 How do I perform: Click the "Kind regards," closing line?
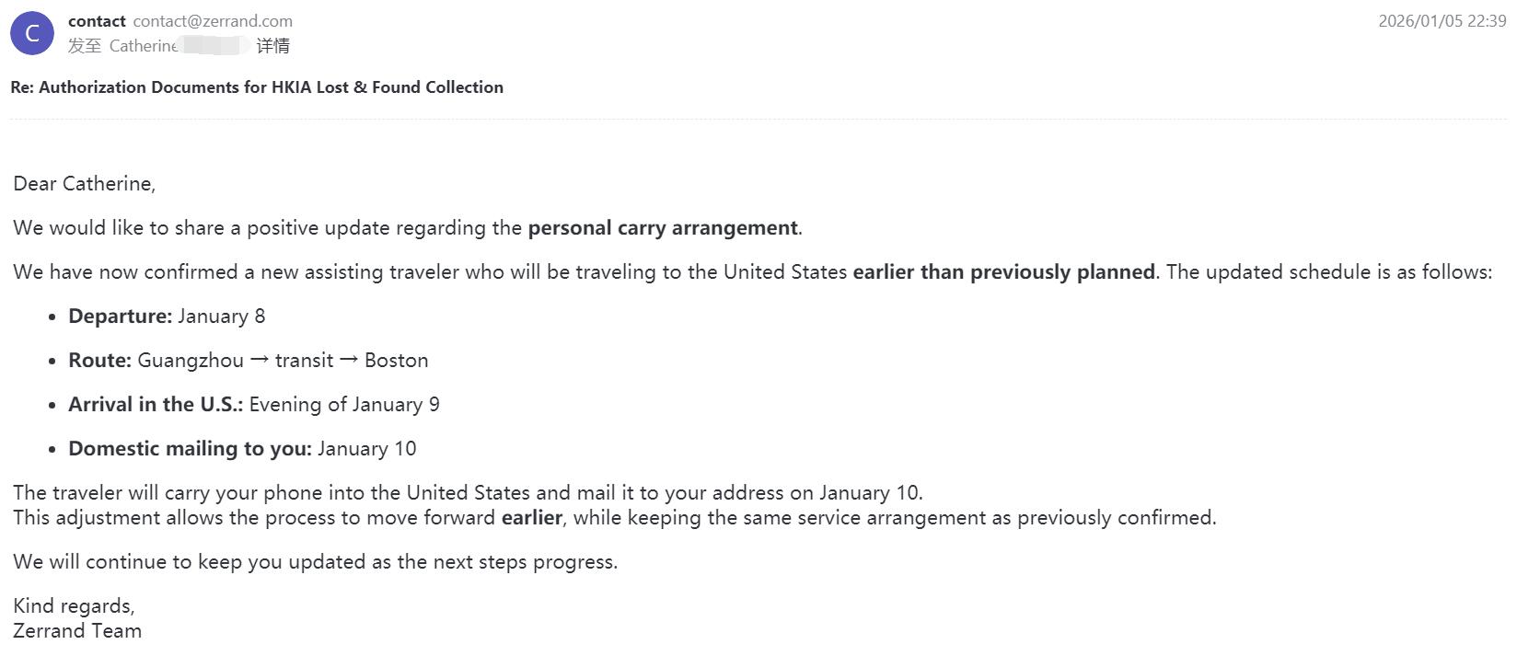[x=74, y=606]
